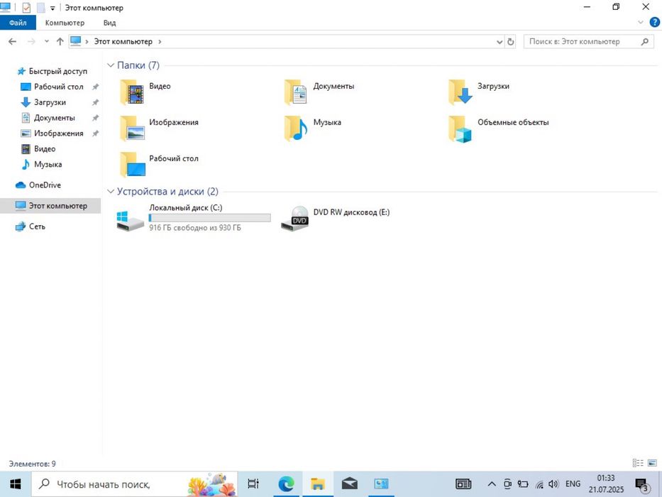The height and width of the screenshot is (497, 662).
Task: Open the news and interests taskbar widget
Action: click(463, 484)
